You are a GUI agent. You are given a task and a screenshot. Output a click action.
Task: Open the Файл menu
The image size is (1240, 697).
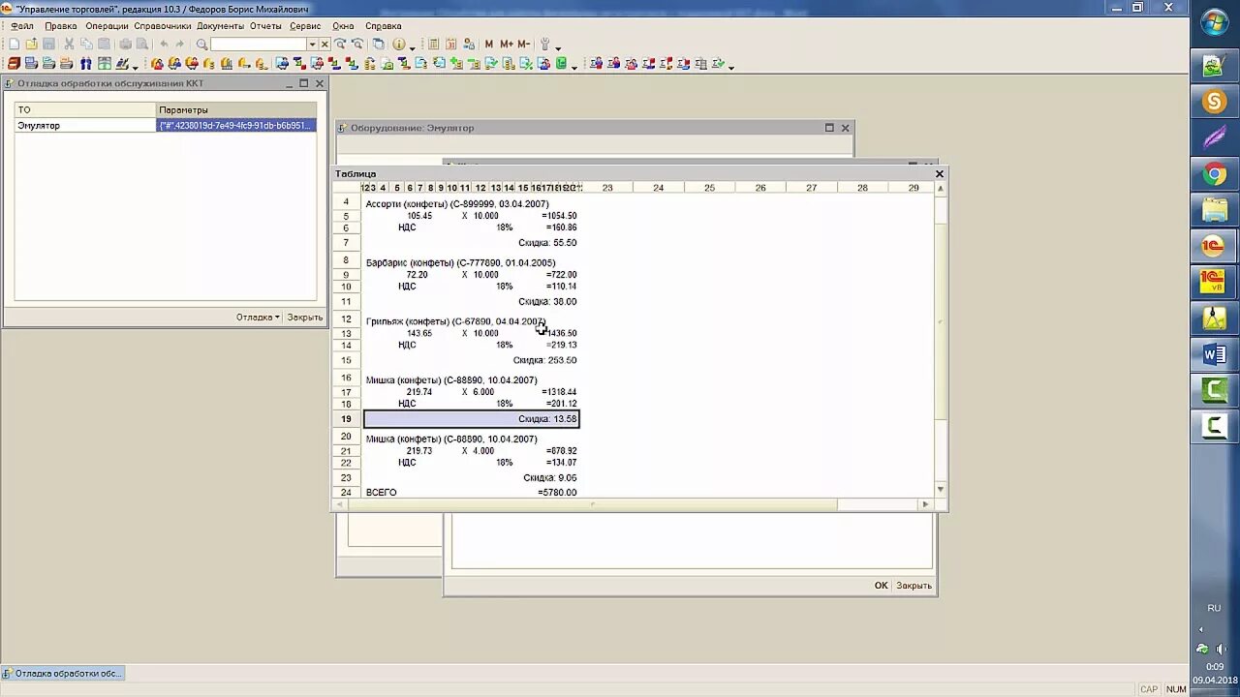(22, 26)
